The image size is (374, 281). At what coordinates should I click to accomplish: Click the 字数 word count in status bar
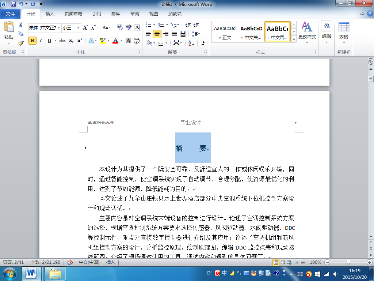coord(45,262)
